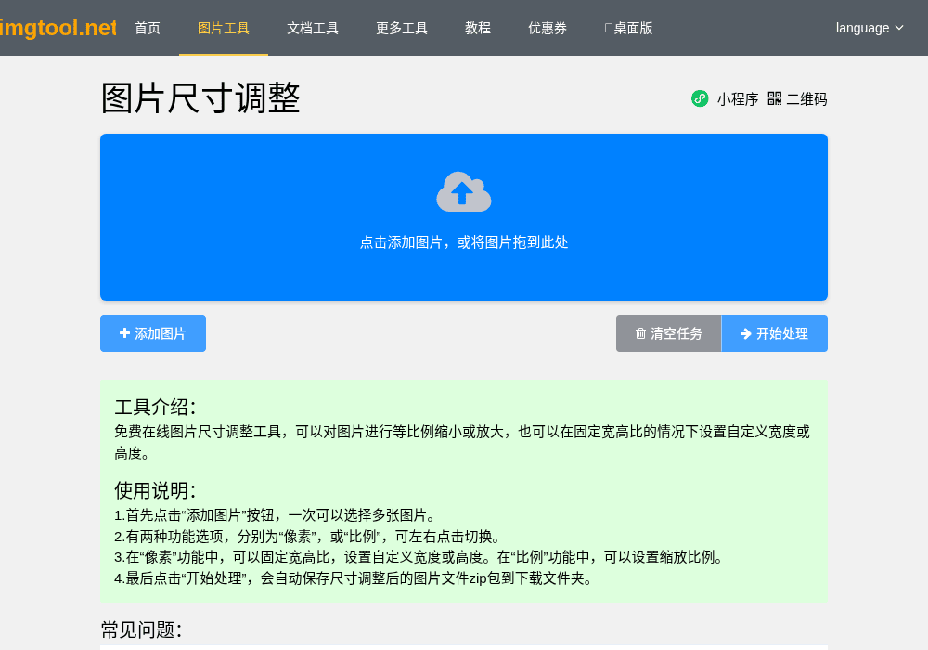
Task: Click the instruction line starting 1.首先点击
Action: (276, 515)
